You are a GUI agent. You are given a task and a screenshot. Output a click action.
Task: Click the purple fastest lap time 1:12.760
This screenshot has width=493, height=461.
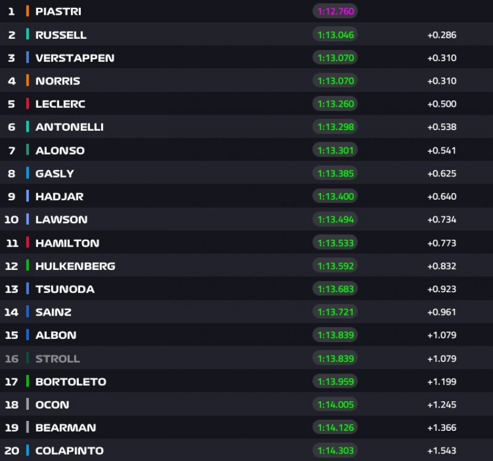coord(335,11)
